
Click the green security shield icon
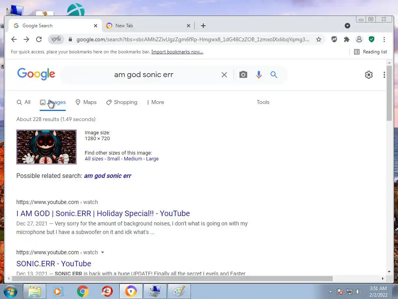point(371,39)
